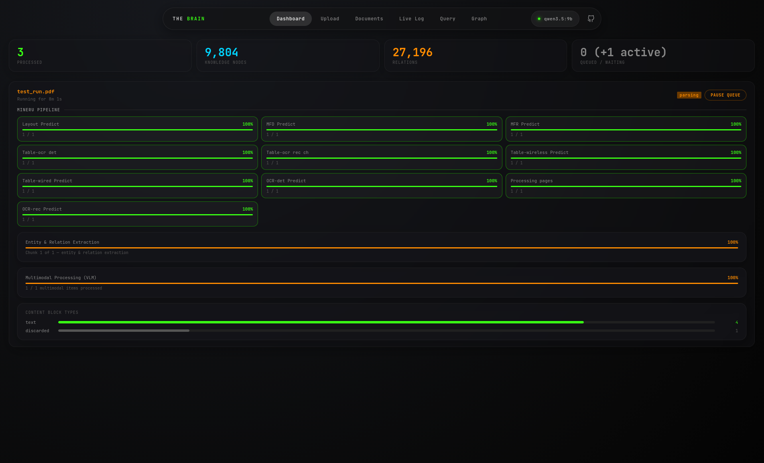Click the parsing status badge
Screen dimensions: 764x463
[689, 95]
